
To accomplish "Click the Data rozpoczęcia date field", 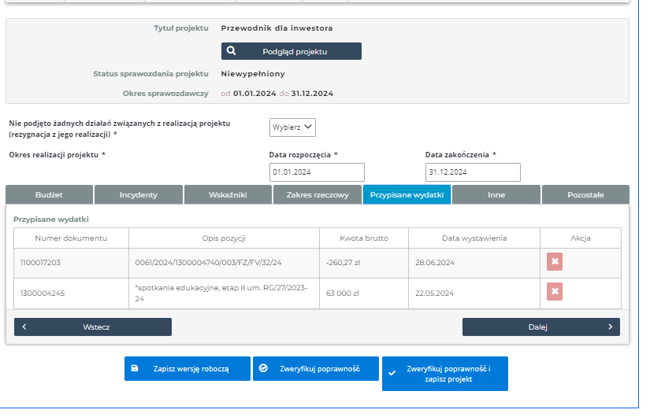I will point(317,172).
